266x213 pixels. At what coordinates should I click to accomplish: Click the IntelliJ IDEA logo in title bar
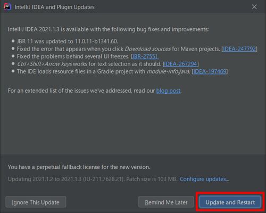(7, 7)
